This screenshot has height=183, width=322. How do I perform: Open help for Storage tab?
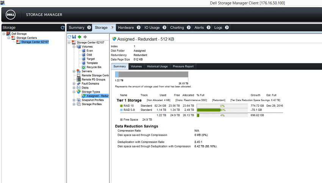click(x=112, y=28)
